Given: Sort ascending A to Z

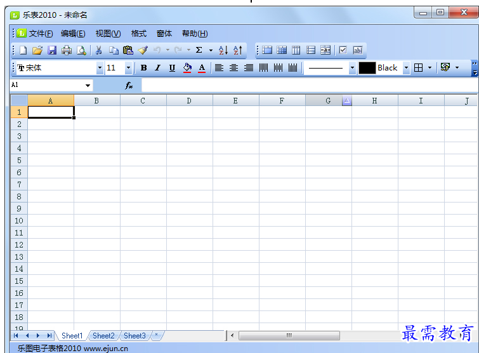Looking at the screenshot, I should [x=223, y=50].
